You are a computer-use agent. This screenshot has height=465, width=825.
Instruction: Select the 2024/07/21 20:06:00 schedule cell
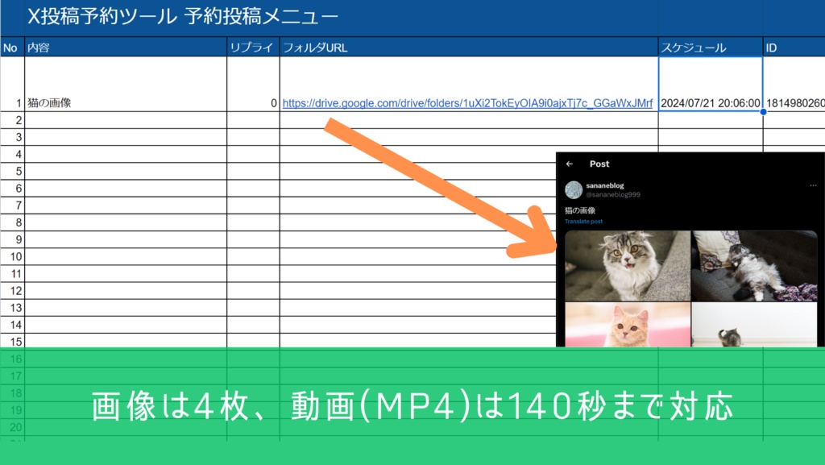pos(709,102)
